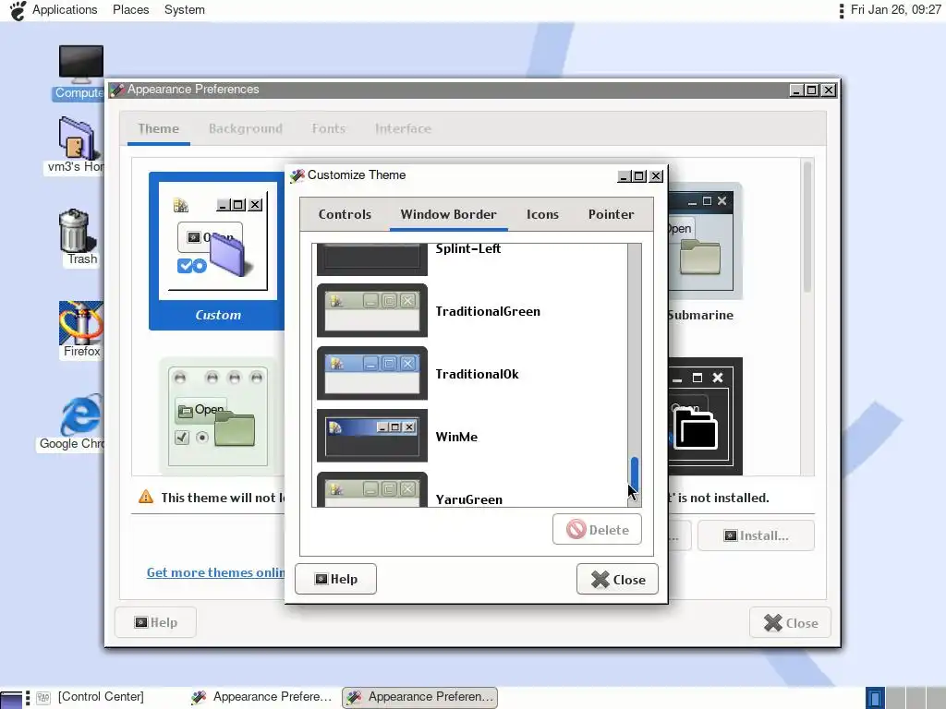946x709 pixels.
Task: Activate the first Appearance Preferences taskbar entry
Action: click(x=261, y=697)
